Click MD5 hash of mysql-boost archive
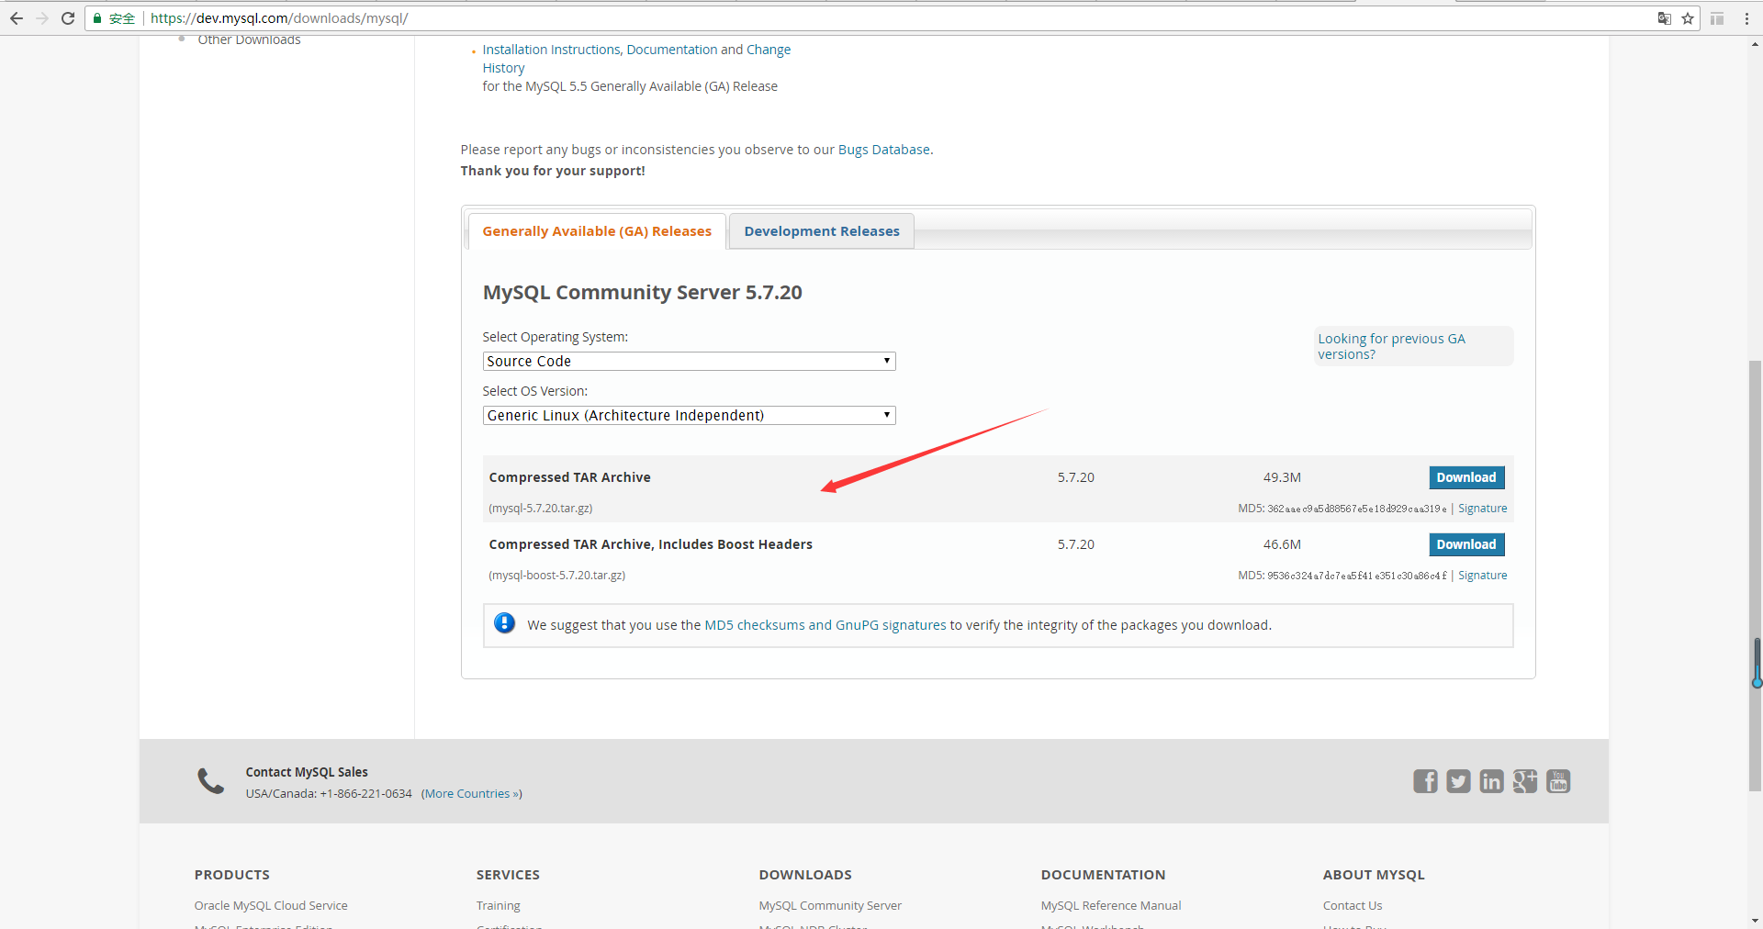1763x929 pixels. pyautogui.click(x=1357, y=576)
